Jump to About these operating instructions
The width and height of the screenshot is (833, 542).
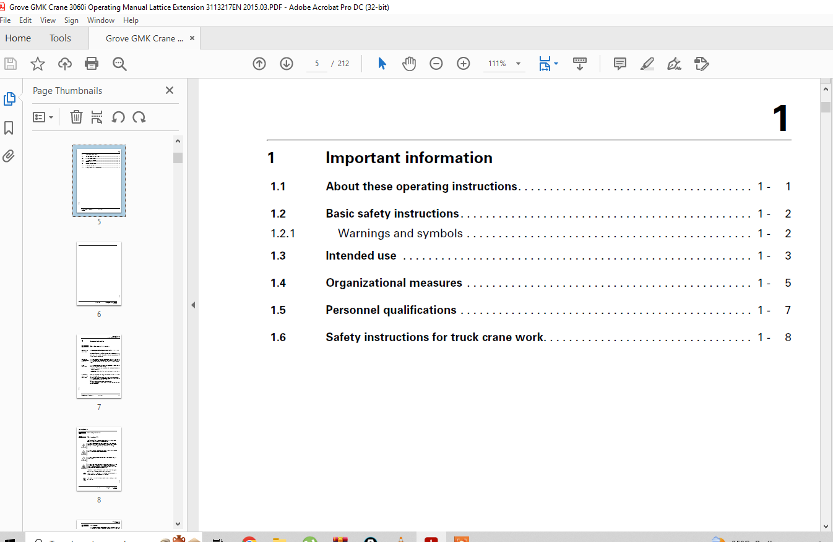pos(421,186)
